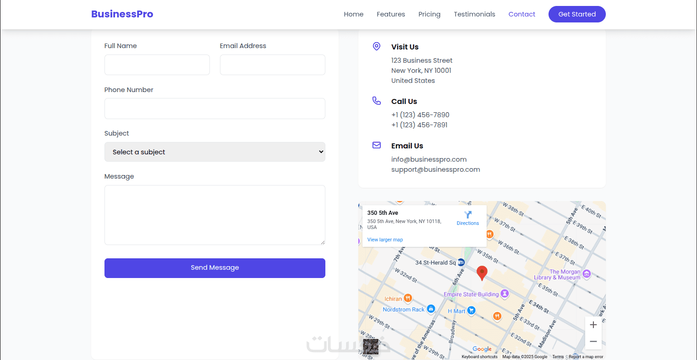Submit the form with Send Message
697x360 pixels.
coord(214,268)
